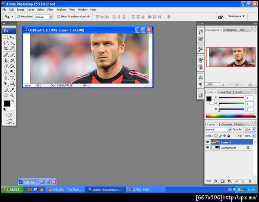Select the Pen tool
The image size is (259, 202).
coord(6,78)
